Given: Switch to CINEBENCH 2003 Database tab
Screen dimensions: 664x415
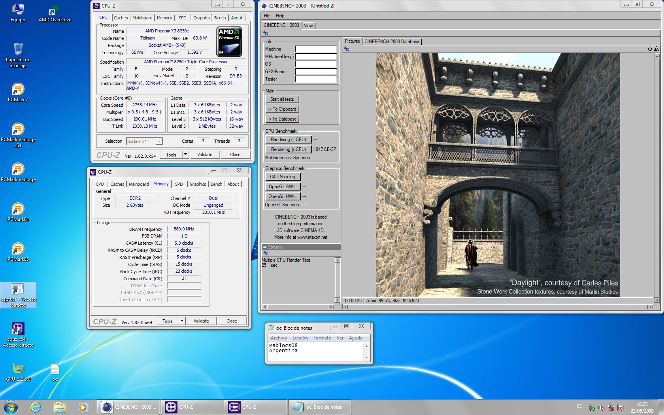Looking at the screenshot, I should pos(392,41).
